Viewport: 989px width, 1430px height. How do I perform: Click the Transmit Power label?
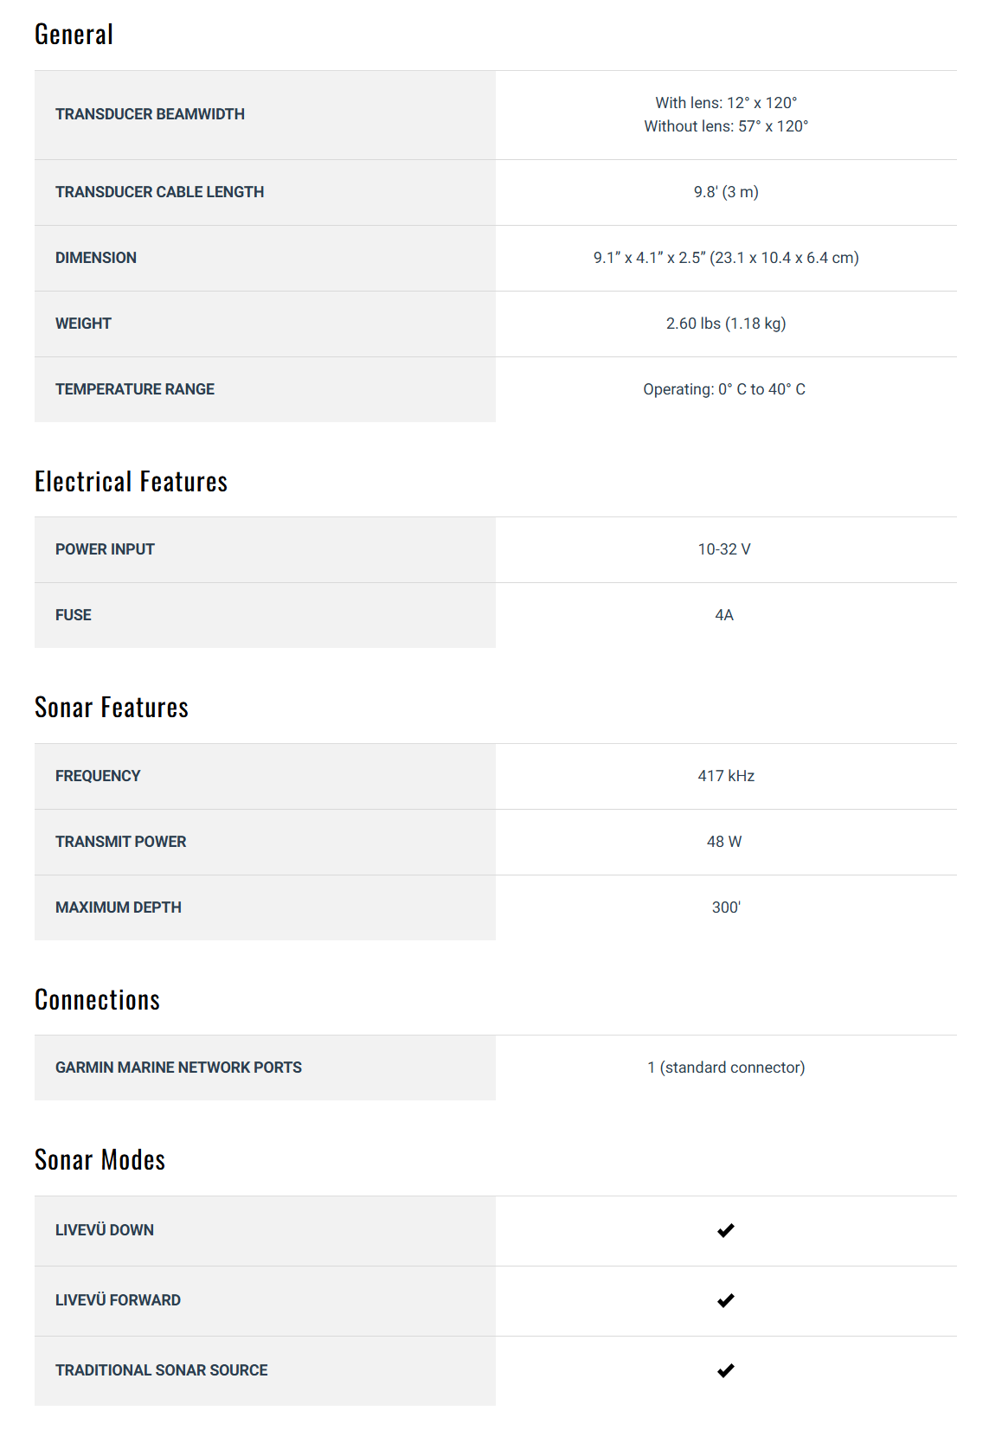[x=121, y=842]
